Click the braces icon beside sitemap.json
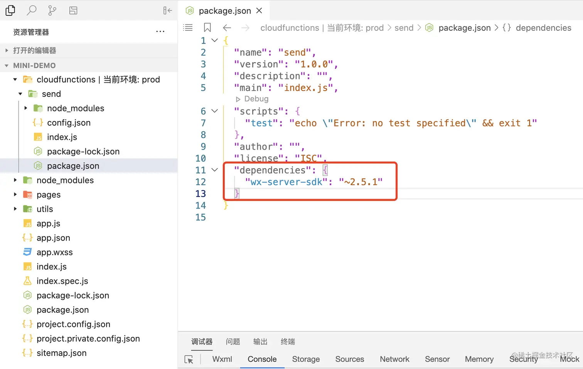 (x=27, y=353)
